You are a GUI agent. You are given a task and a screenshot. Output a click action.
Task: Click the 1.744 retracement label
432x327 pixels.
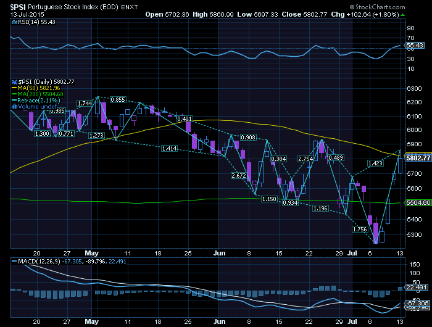click(x=85, y=103)
